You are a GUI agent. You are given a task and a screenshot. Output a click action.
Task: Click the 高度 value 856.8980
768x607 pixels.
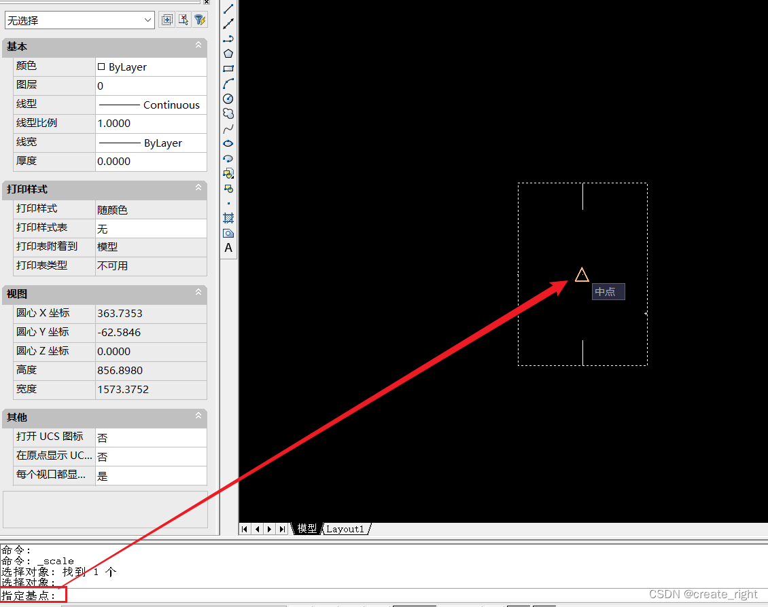[x=151, y=371]
